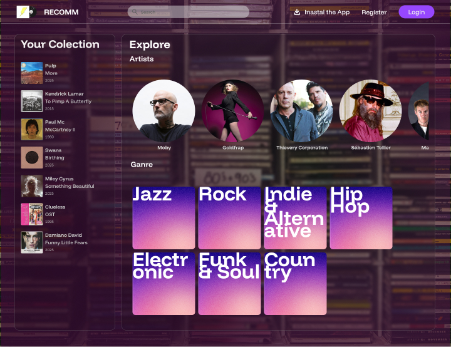Open To Pimp A Butterfly album cover
This screenshot has width=451, height=347.
(x=32, y=101)
